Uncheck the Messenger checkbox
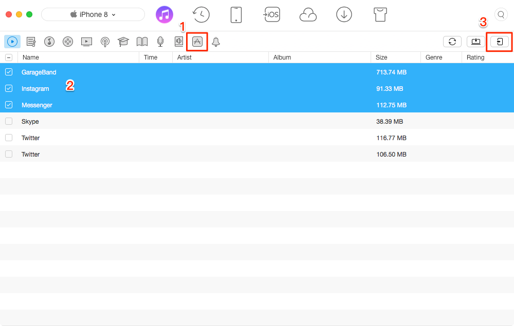This screenshot has height=326, width=514. point(9,105)
